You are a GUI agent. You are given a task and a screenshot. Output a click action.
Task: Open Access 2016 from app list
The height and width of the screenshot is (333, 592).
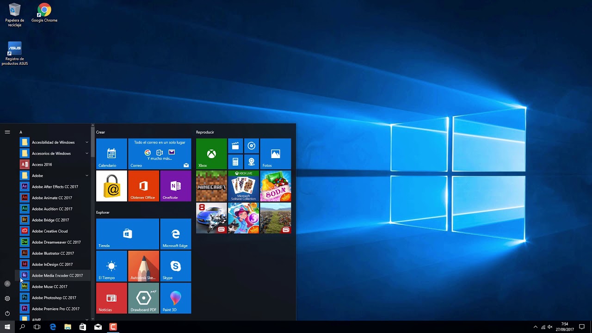coord(55,165)
